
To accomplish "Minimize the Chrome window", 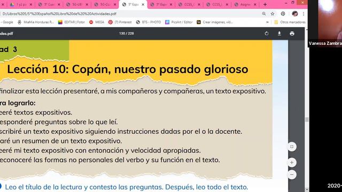I will point(286,3).
